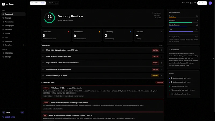Screen dimensions: 215x121
Task: Click the Compliance lock icon
Action: pyautogui.click(x=23, y=45)
